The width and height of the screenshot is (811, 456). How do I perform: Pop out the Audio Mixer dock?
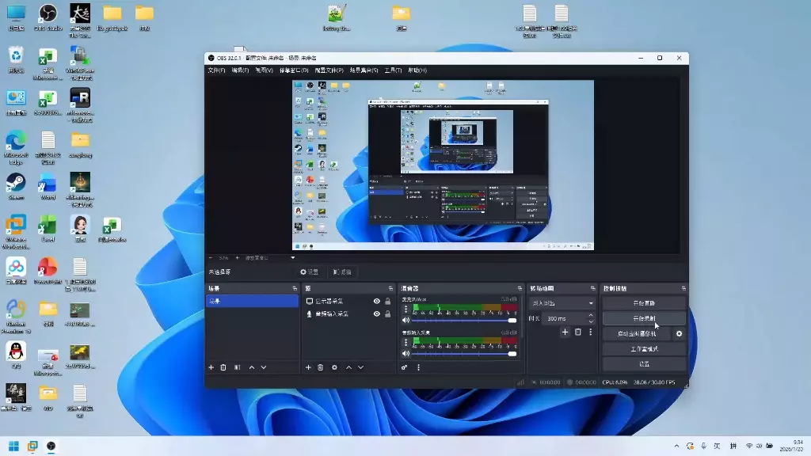pos(520,288)
